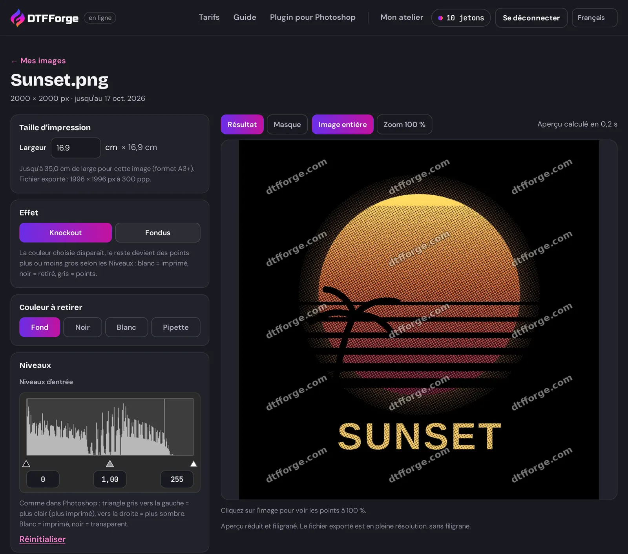Choose Blanc as color to remove
The height and width of the screenshot is (554, 628).
click(x=126, y=327)
